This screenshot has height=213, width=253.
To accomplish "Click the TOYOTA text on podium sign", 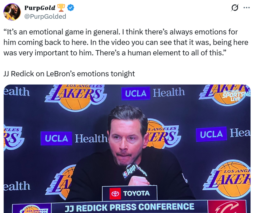I will 136,193.
